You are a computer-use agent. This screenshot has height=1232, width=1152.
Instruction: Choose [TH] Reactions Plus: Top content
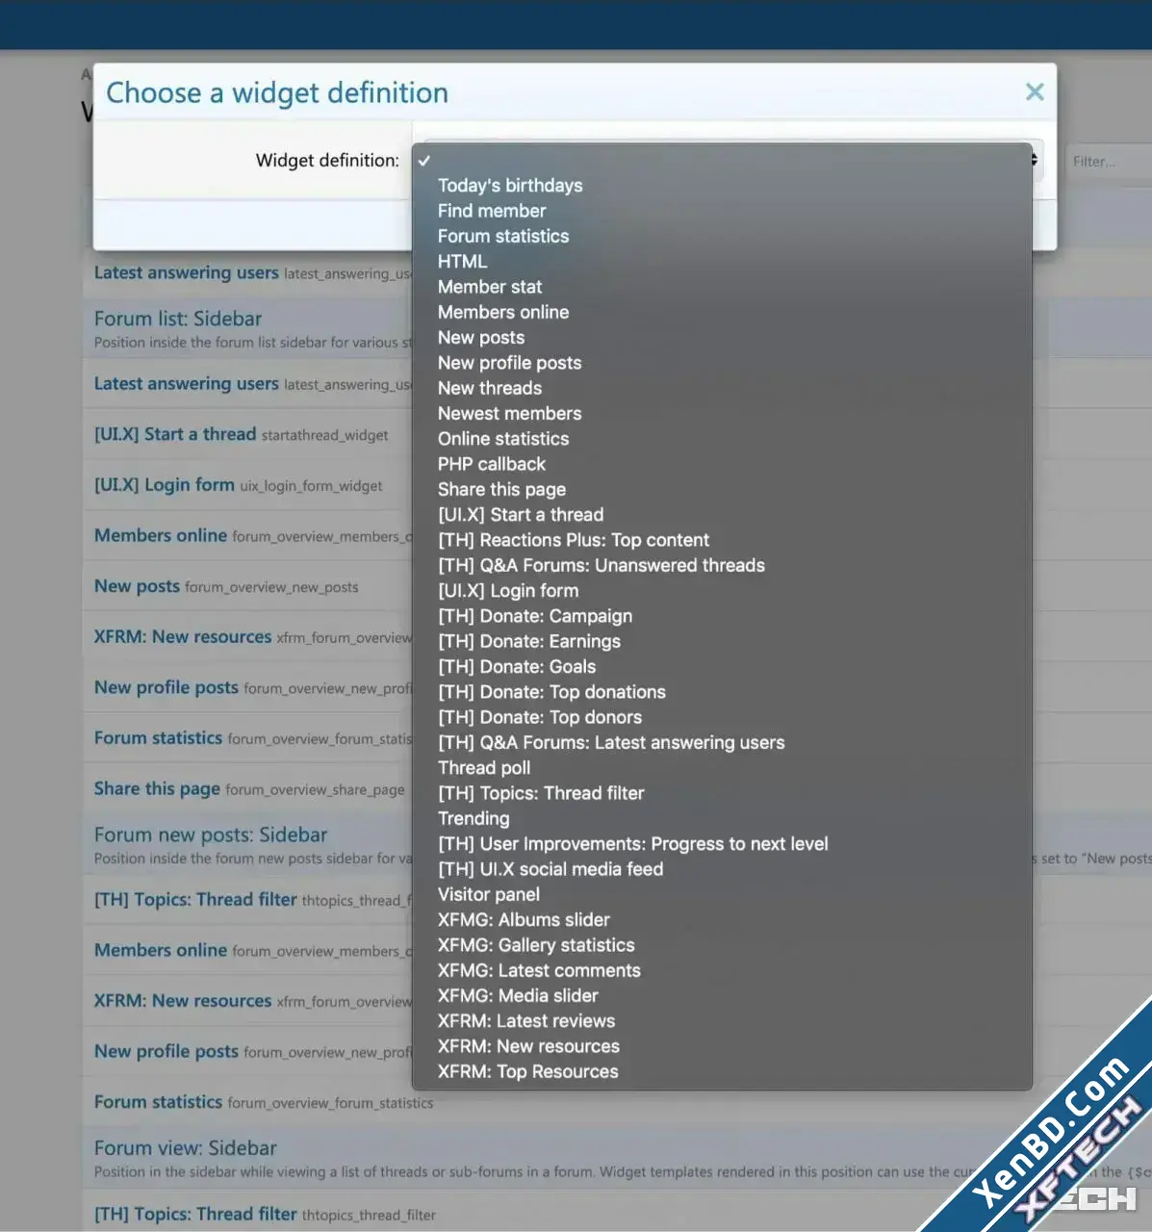coord(722,540)
